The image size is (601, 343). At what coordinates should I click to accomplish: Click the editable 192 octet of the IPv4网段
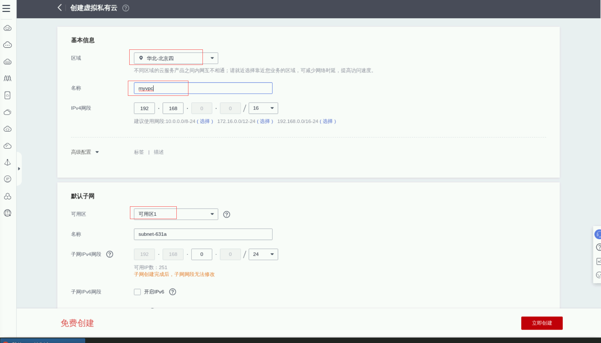click(x=144, y=108)
